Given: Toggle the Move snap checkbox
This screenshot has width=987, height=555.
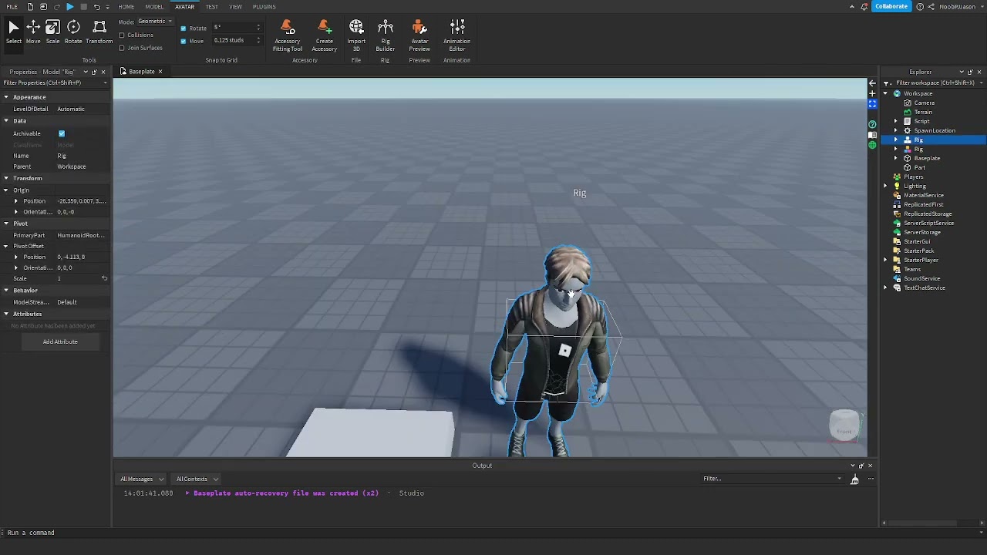Looking at the screenshot, I should coord(184,41).
